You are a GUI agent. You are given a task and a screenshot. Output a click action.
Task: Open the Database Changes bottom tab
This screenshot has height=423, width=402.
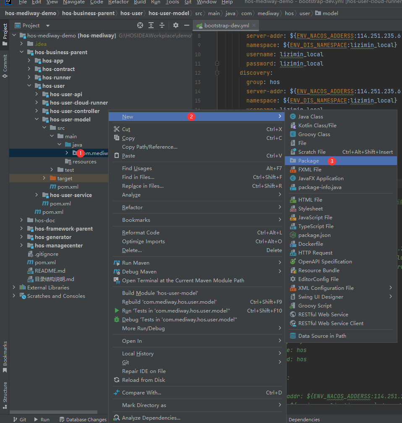83,420
